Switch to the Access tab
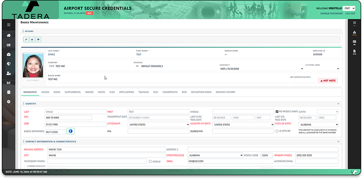Screen dimensions: 363x179 46,92
